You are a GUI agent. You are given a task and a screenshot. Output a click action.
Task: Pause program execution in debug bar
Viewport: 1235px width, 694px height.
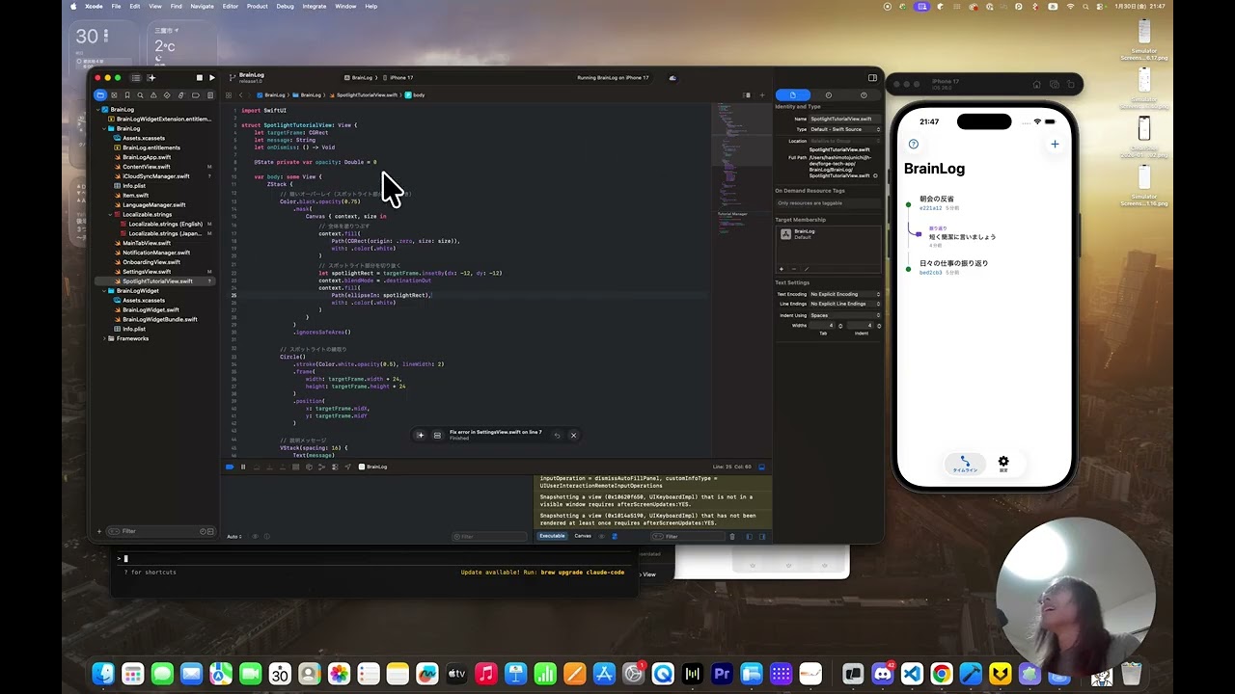click(x=243, y=467)
